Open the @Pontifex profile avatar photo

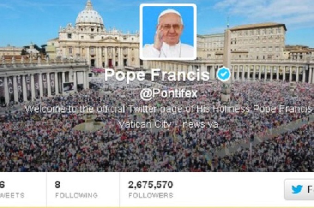pyautogui.click(x=168, y=32)
